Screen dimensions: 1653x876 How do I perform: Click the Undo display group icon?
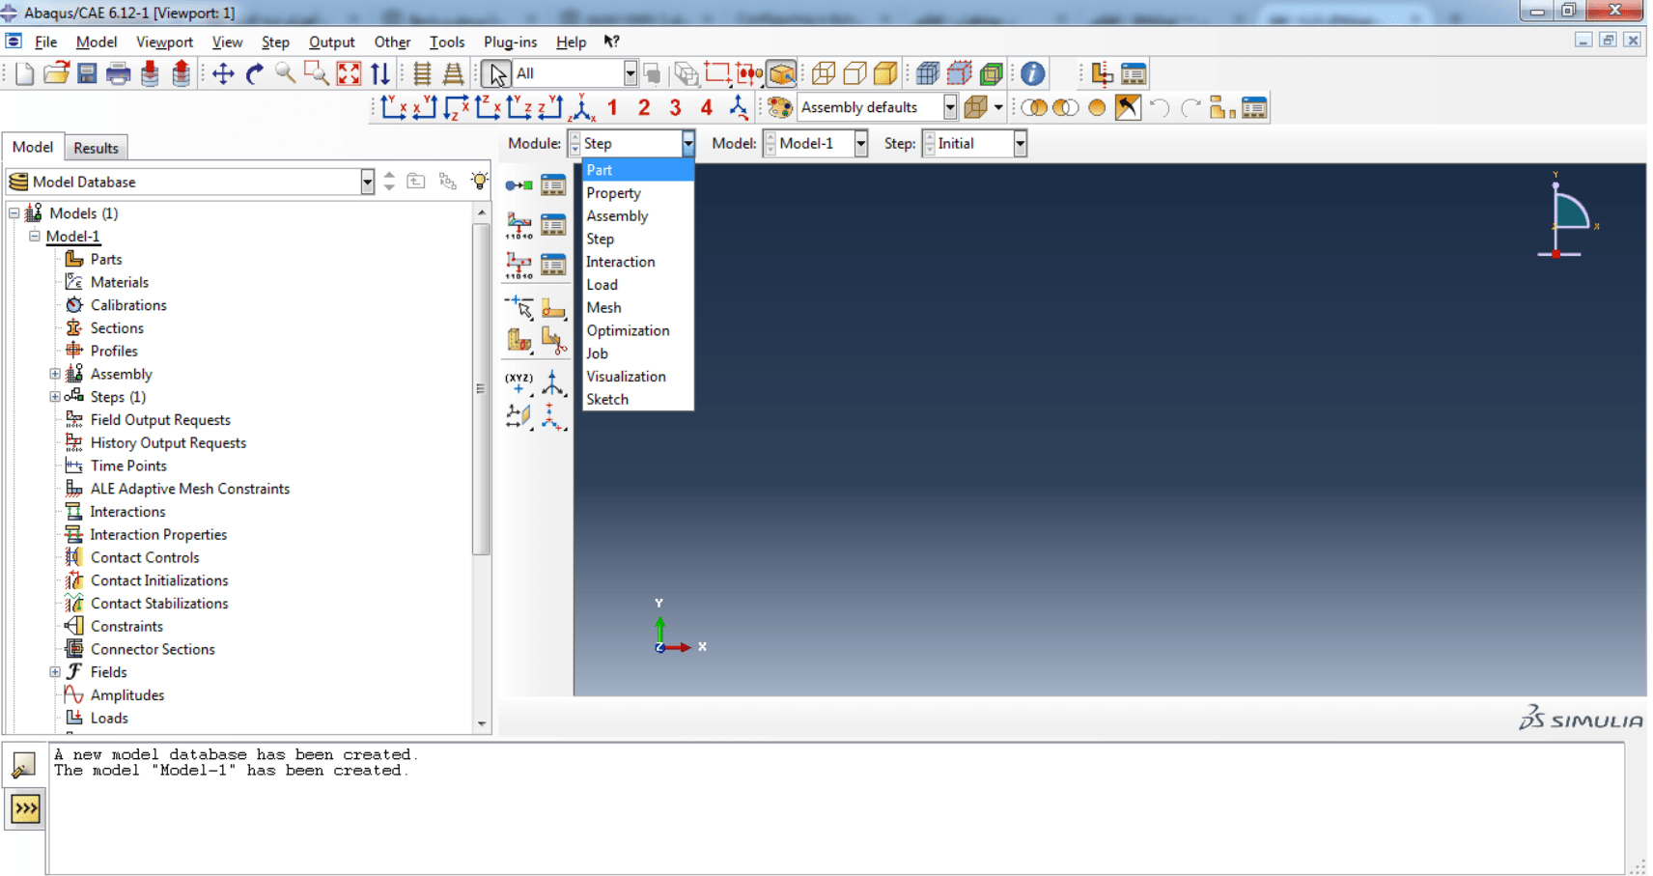pos(1160,107)
